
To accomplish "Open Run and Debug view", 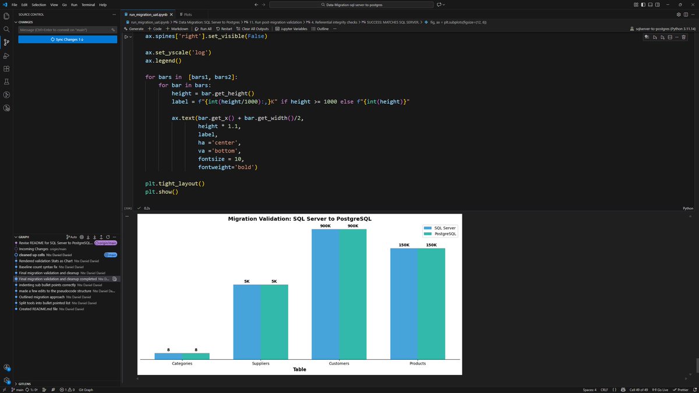I will [x=6, y=56].
